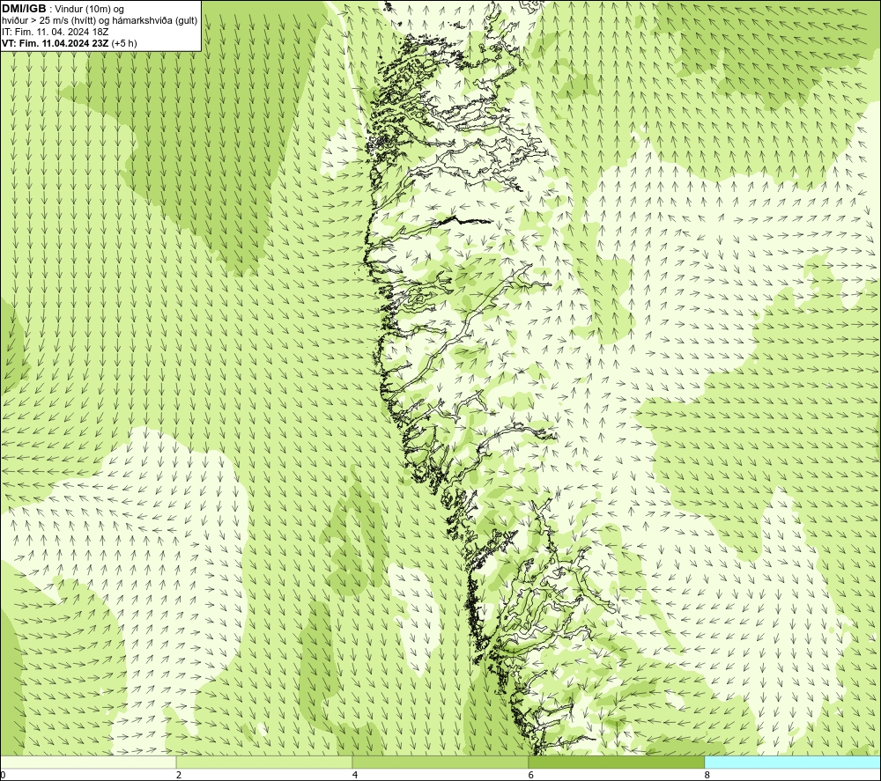Select the 2–4 m/s light green swatch
This screenshot has height=781, width=881.
(264, 762)
